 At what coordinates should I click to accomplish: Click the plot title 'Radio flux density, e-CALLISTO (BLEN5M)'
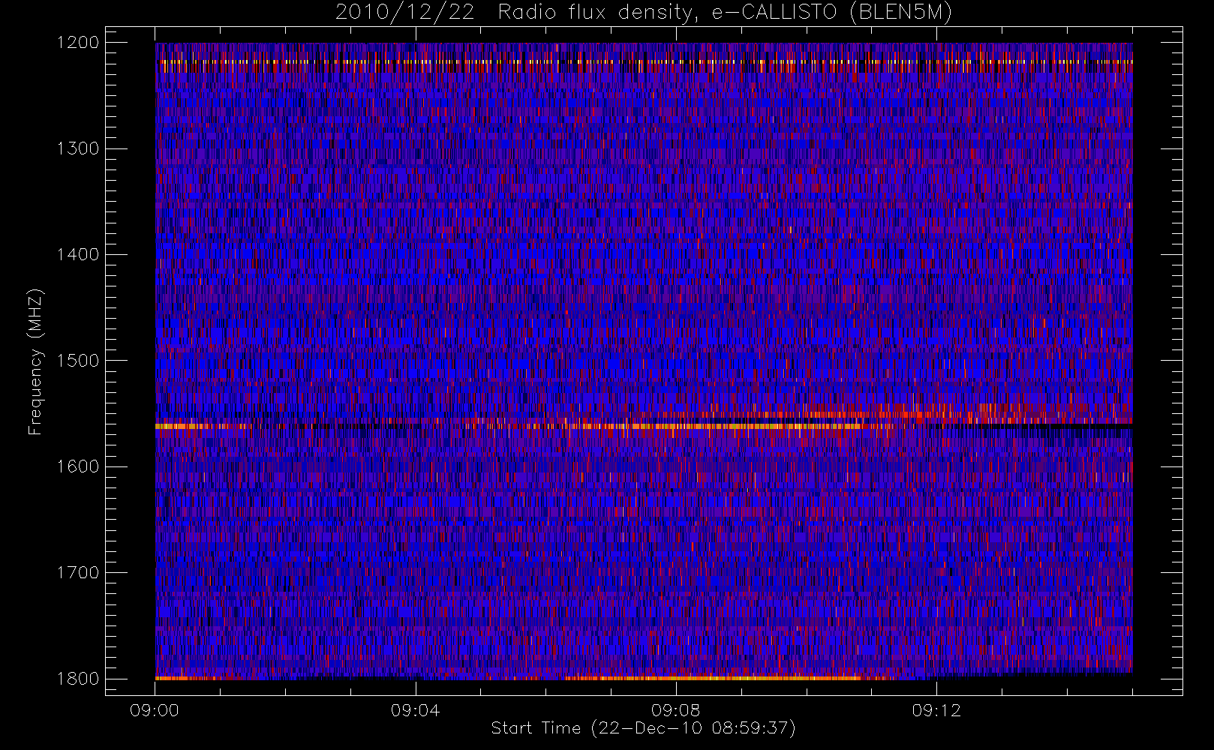point(644,13)
